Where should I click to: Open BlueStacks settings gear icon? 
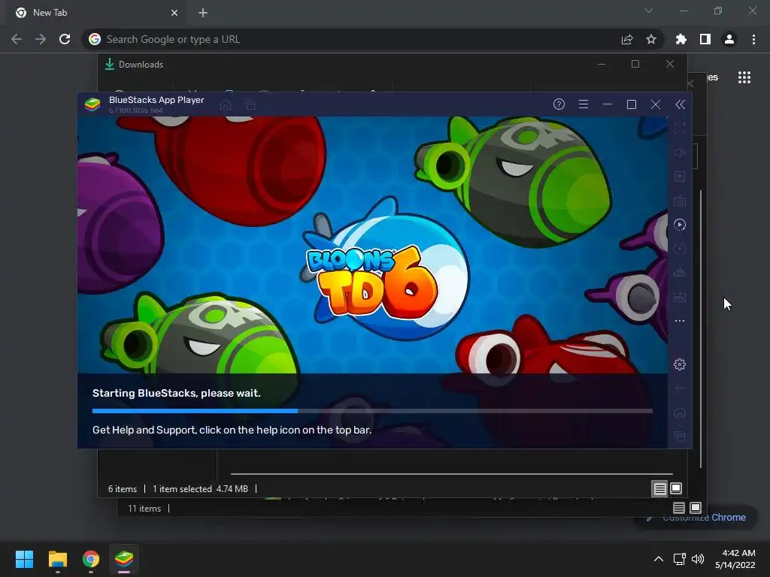click(x=680, y=364)
